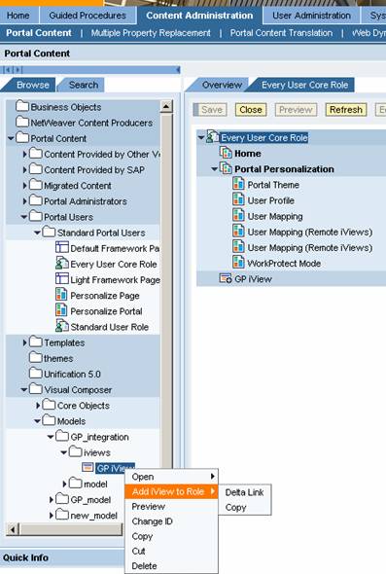
Task: Click the Unification 5.0 folder icon
Action: (x=36, y=374)
